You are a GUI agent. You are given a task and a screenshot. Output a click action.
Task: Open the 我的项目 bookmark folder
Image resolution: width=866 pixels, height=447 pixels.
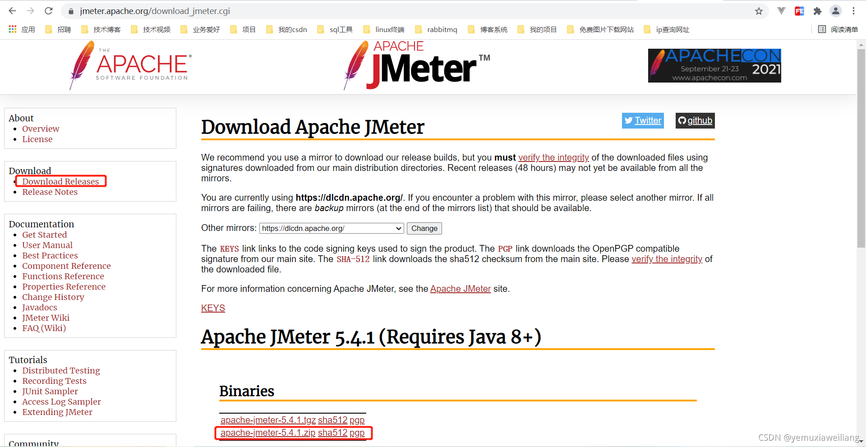point(537,29)
